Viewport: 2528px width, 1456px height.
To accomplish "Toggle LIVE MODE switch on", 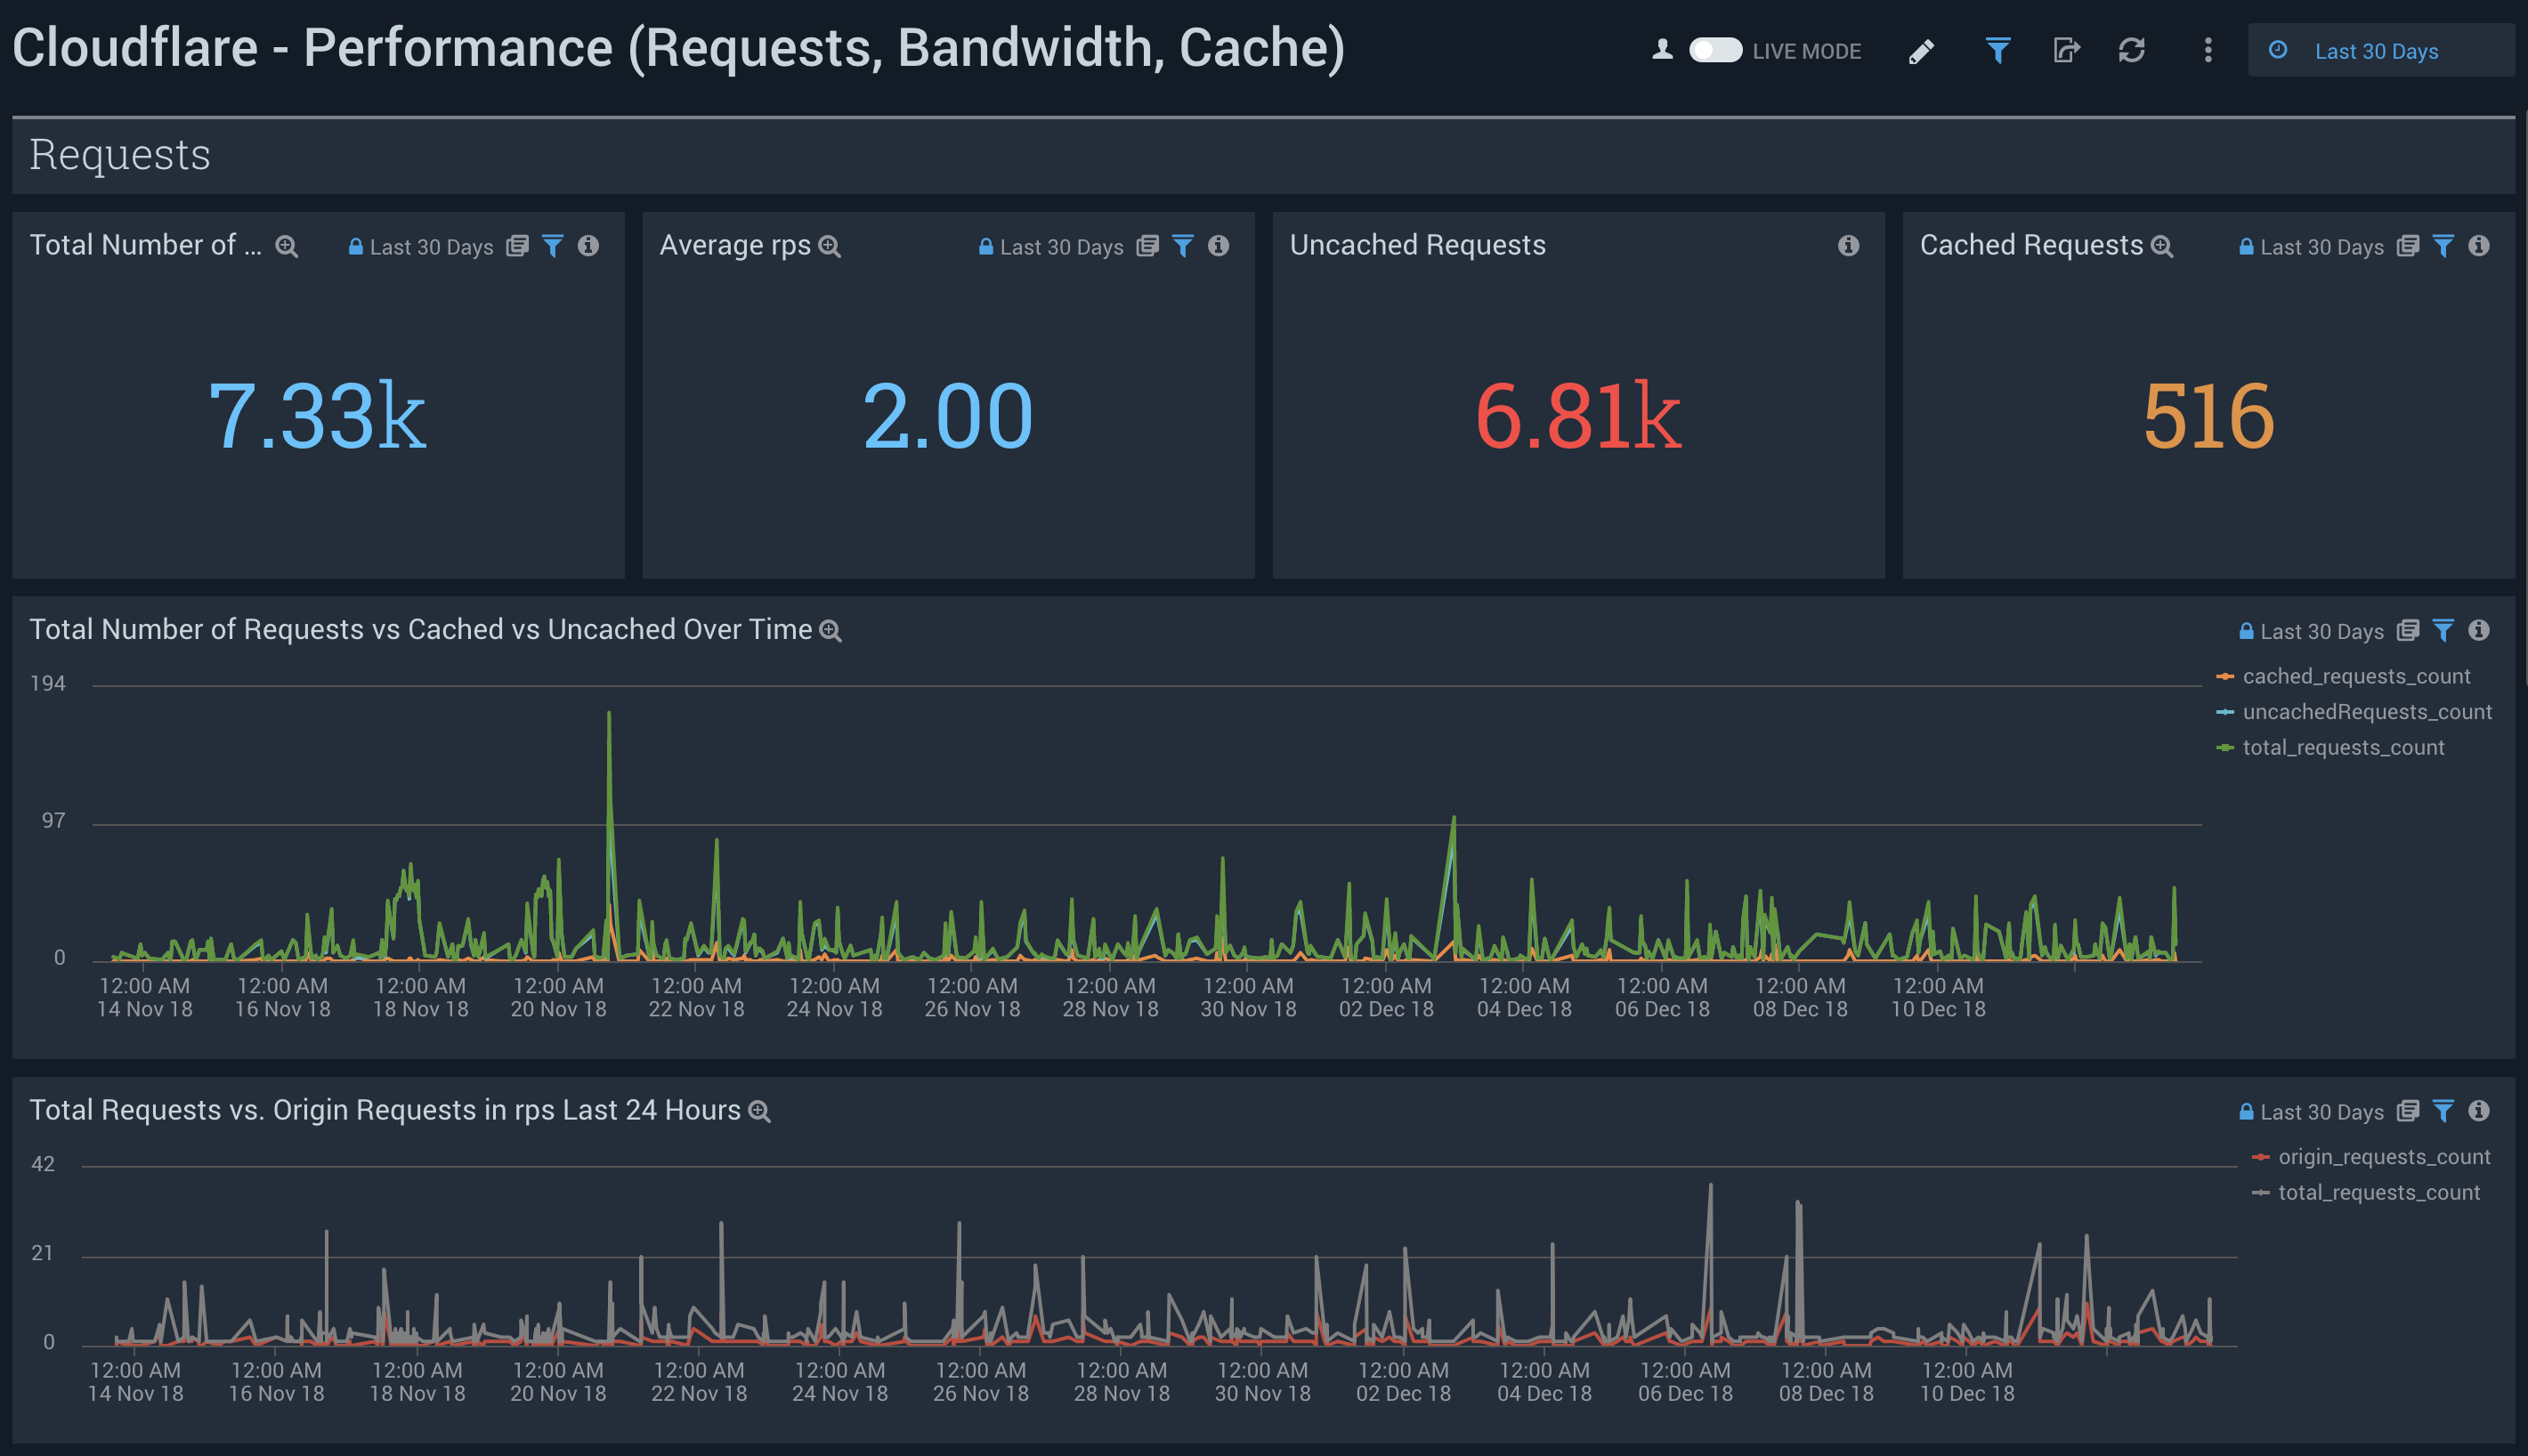I will point(1717,49).
